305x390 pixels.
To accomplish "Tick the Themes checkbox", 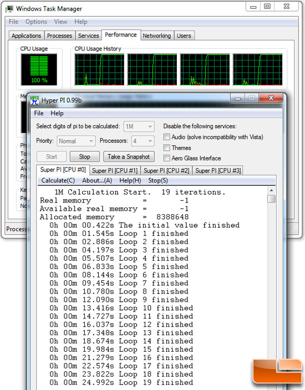I will pos(166,148).
